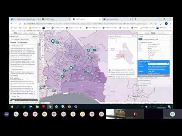The height and width of the screenshot is (136, 182).
Task: Open a new browser tab with plus
Action: 135,19
